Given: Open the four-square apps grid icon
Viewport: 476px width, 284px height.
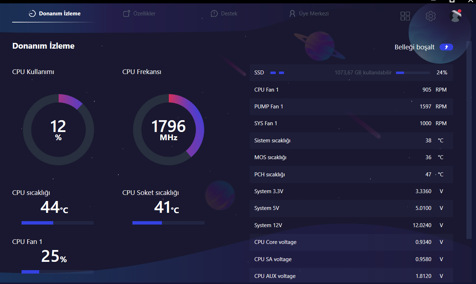Looking at the screenshot, I should pyautogui.click(x=405, y=16).
